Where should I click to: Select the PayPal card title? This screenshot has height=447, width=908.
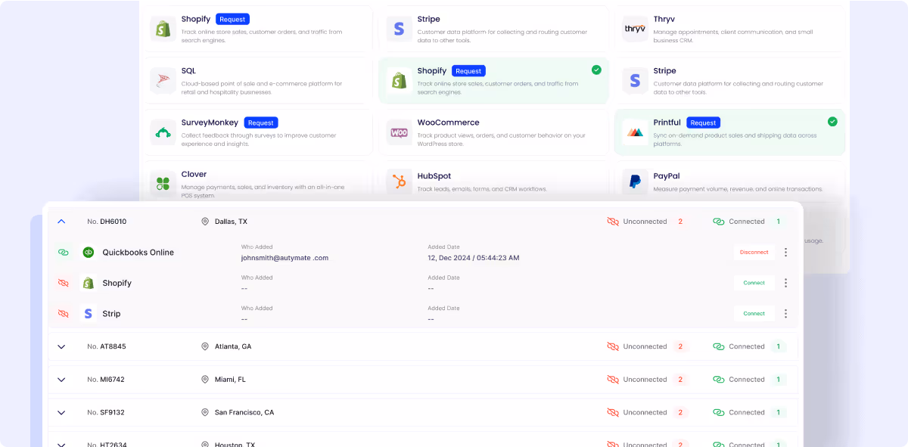tap(667, 176)
